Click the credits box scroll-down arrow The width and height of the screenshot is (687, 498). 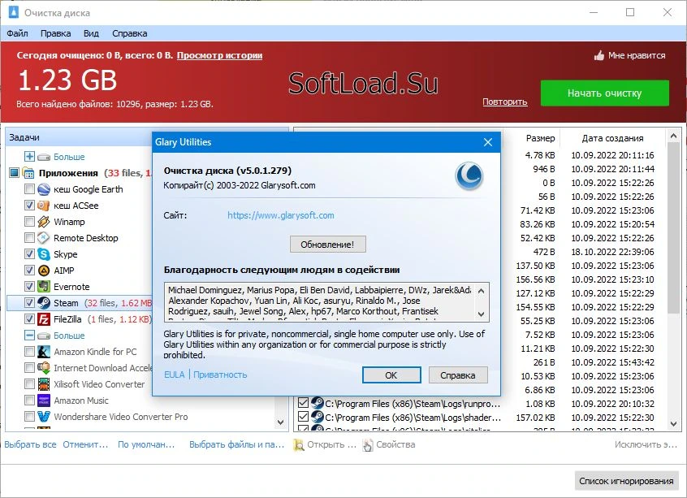481,314
